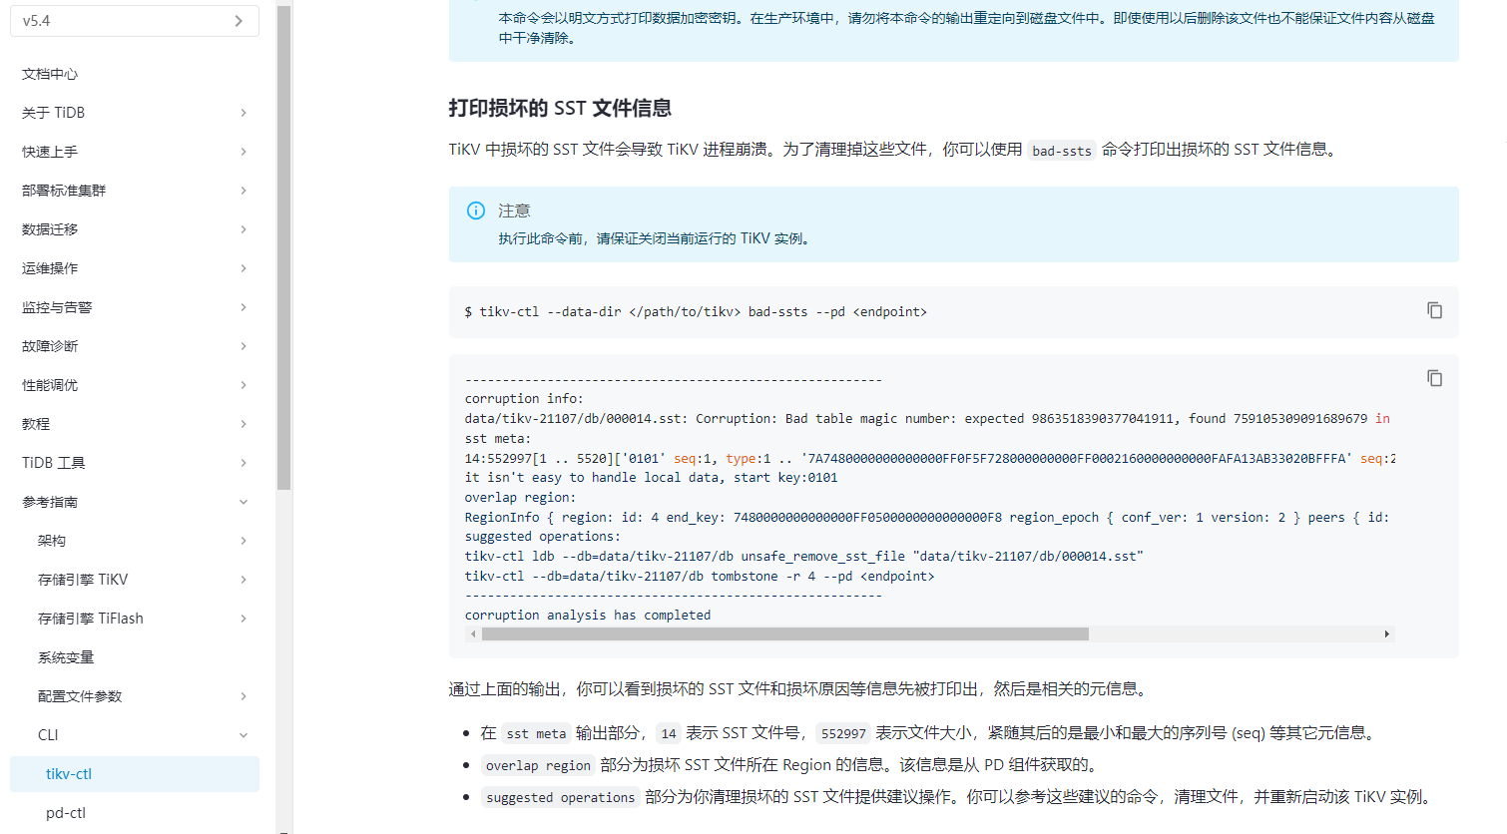Select the tikv-ctl page in sidebar
Screen dimensions: 1507x834
(135, 774)
